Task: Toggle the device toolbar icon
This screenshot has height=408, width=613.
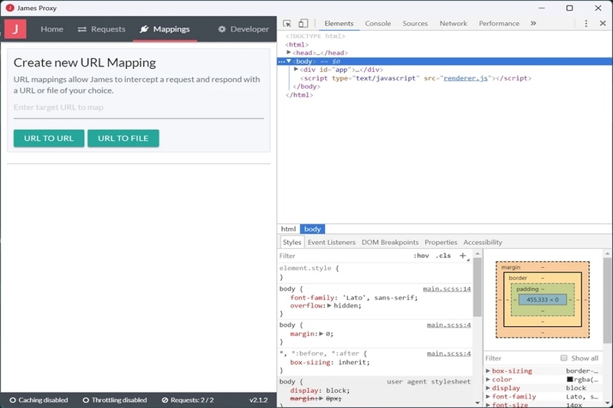Action: (303, 24)
